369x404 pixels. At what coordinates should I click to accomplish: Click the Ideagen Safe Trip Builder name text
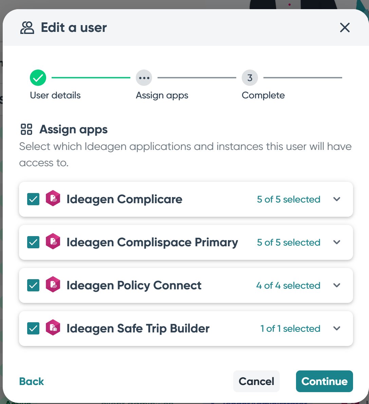click(138, 328)
